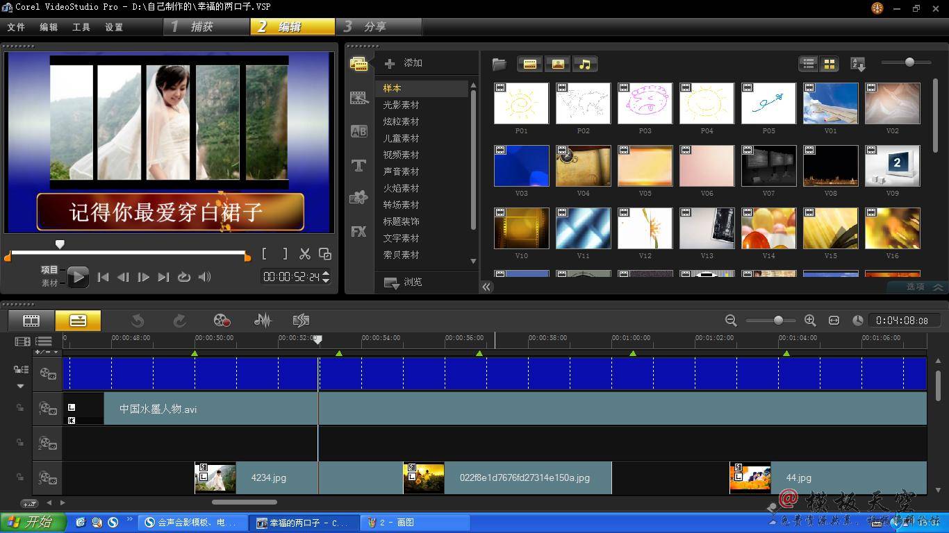Click the timeline zoom slider handle
The height and width of the screenshot is (533, 949).
(778, 320)
